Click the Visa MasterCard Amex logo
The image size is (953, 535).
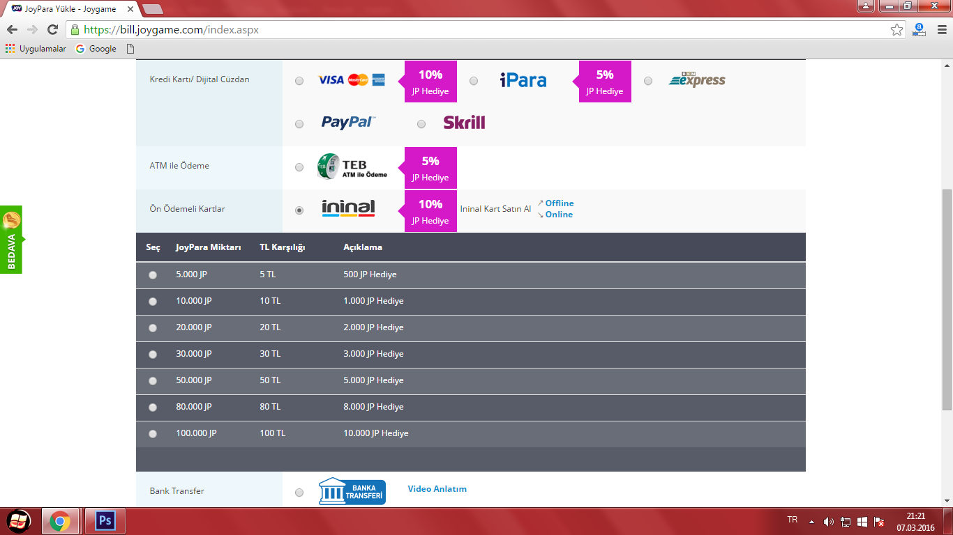[x=352, y=80]
